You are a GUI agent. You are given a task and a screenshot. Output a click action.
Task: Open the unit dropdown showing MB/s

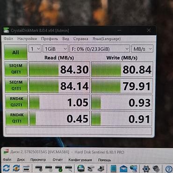[142, 49]
